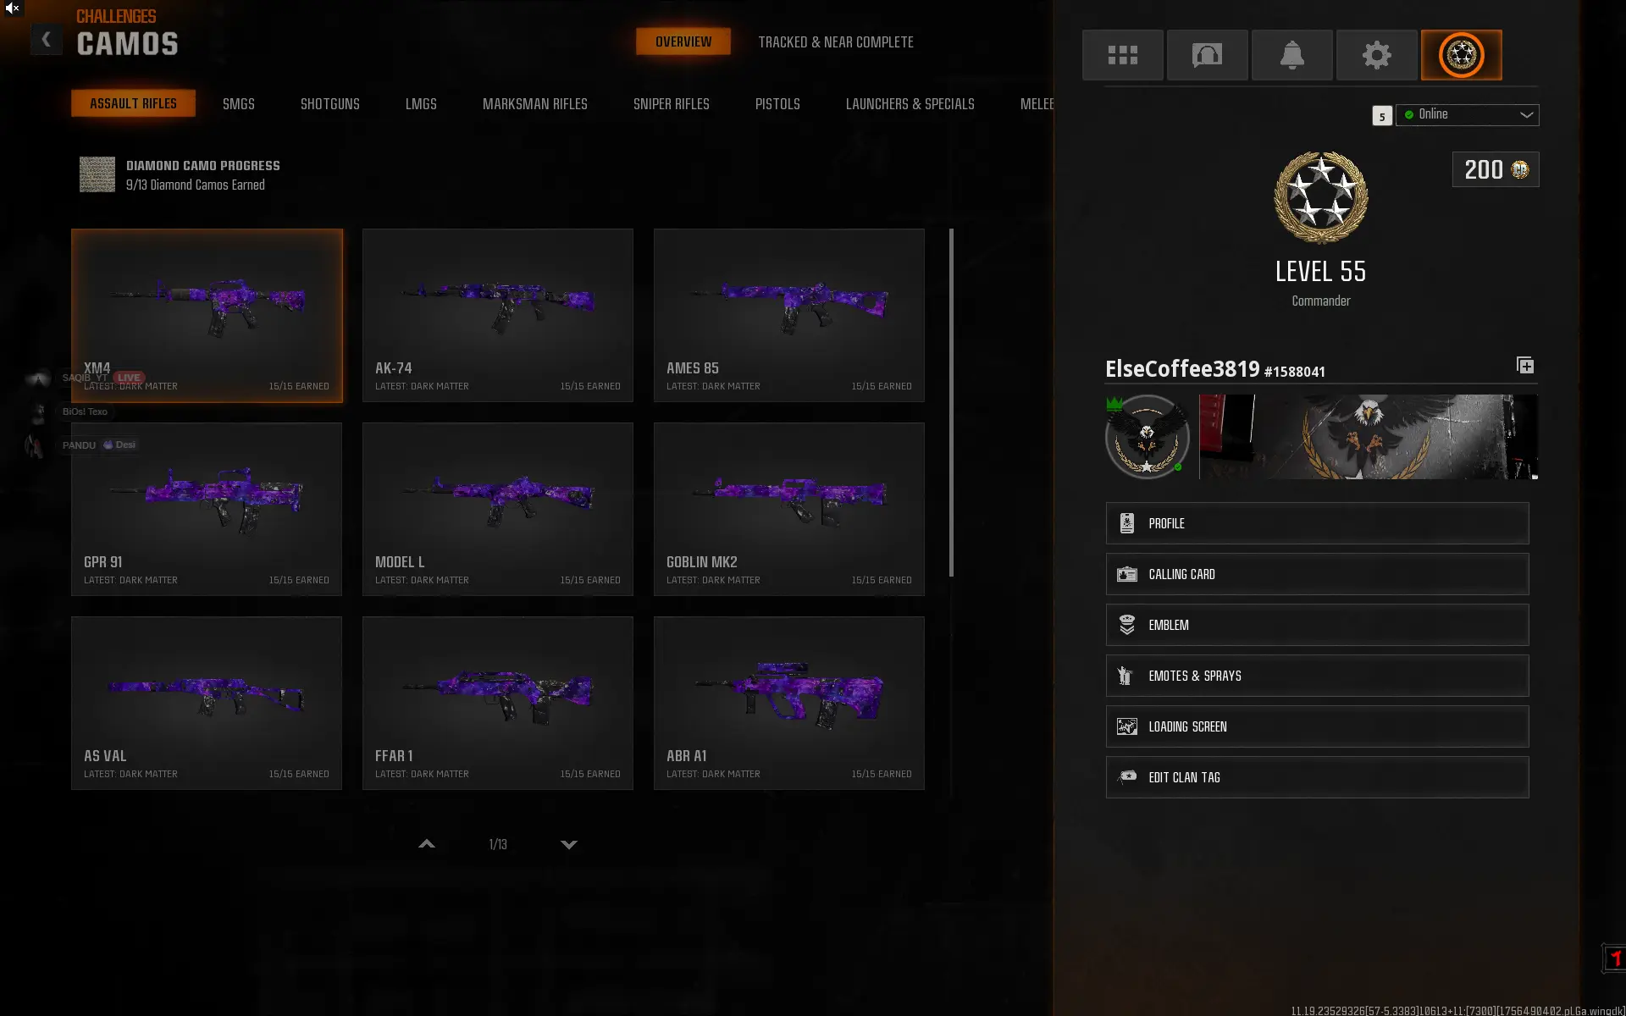Go to previous camo page arrow
The image size is (1626, 1016).
tap(427, 844)
